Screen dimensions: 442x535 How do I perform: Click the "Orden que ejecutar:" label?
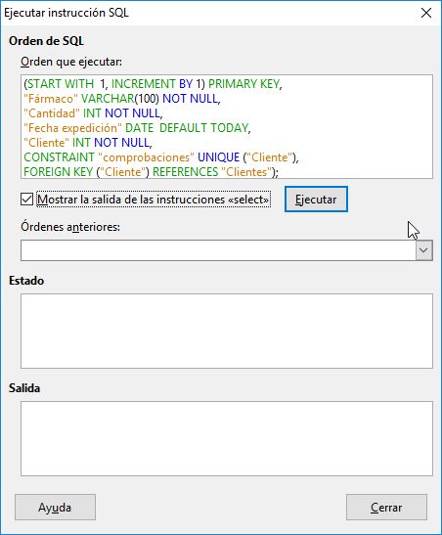71,62
